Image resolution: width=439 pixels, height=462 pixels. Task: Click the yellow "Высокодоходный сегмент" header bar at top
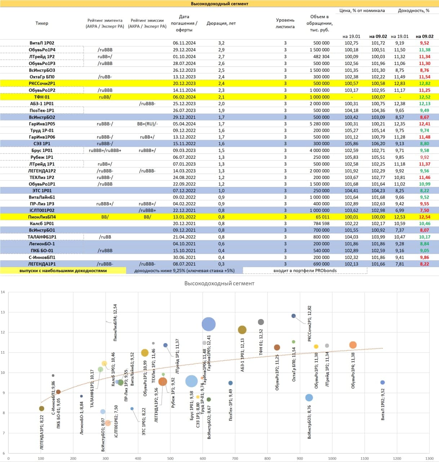219,4
